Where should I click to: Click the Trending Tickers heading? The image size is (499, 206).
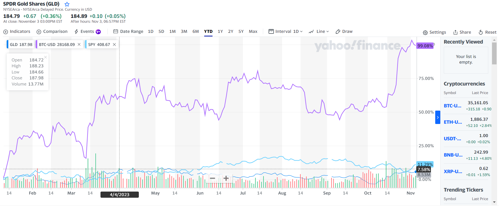463,190
